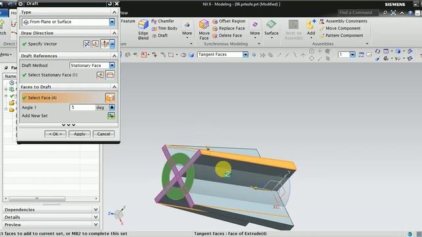The height and width of the screenshot is (237, 422).
Task: Click the Add New Set icon
Action: tap(111, 116)
